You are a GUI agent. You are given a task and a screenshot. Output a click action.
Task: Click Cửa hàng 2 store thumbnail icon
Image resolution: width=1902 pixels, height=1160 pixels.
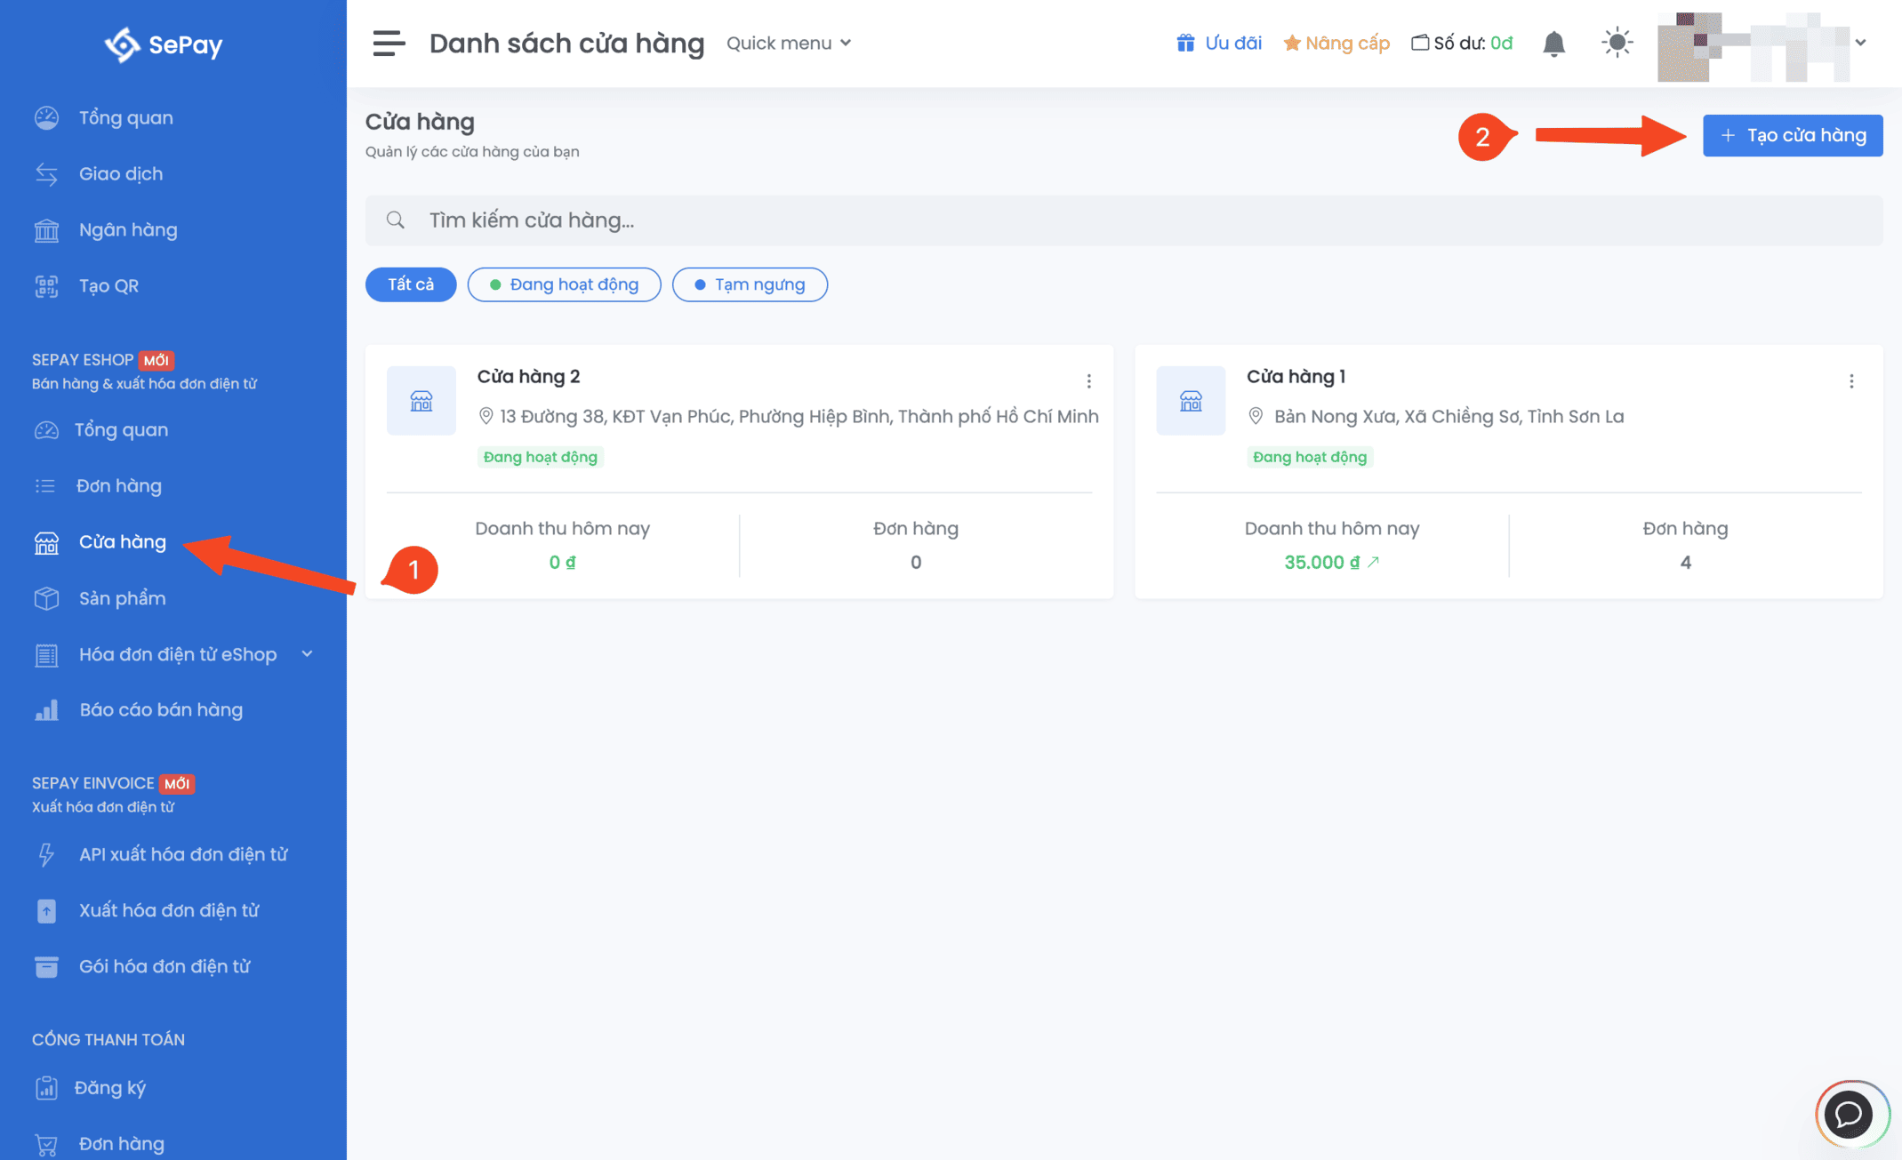coord(421,401)
